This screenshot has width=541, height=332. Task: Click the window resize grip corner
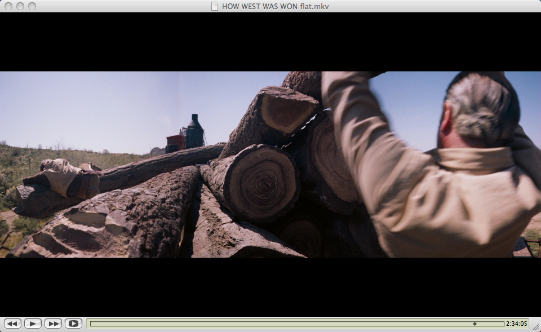[x=536, y=327]
